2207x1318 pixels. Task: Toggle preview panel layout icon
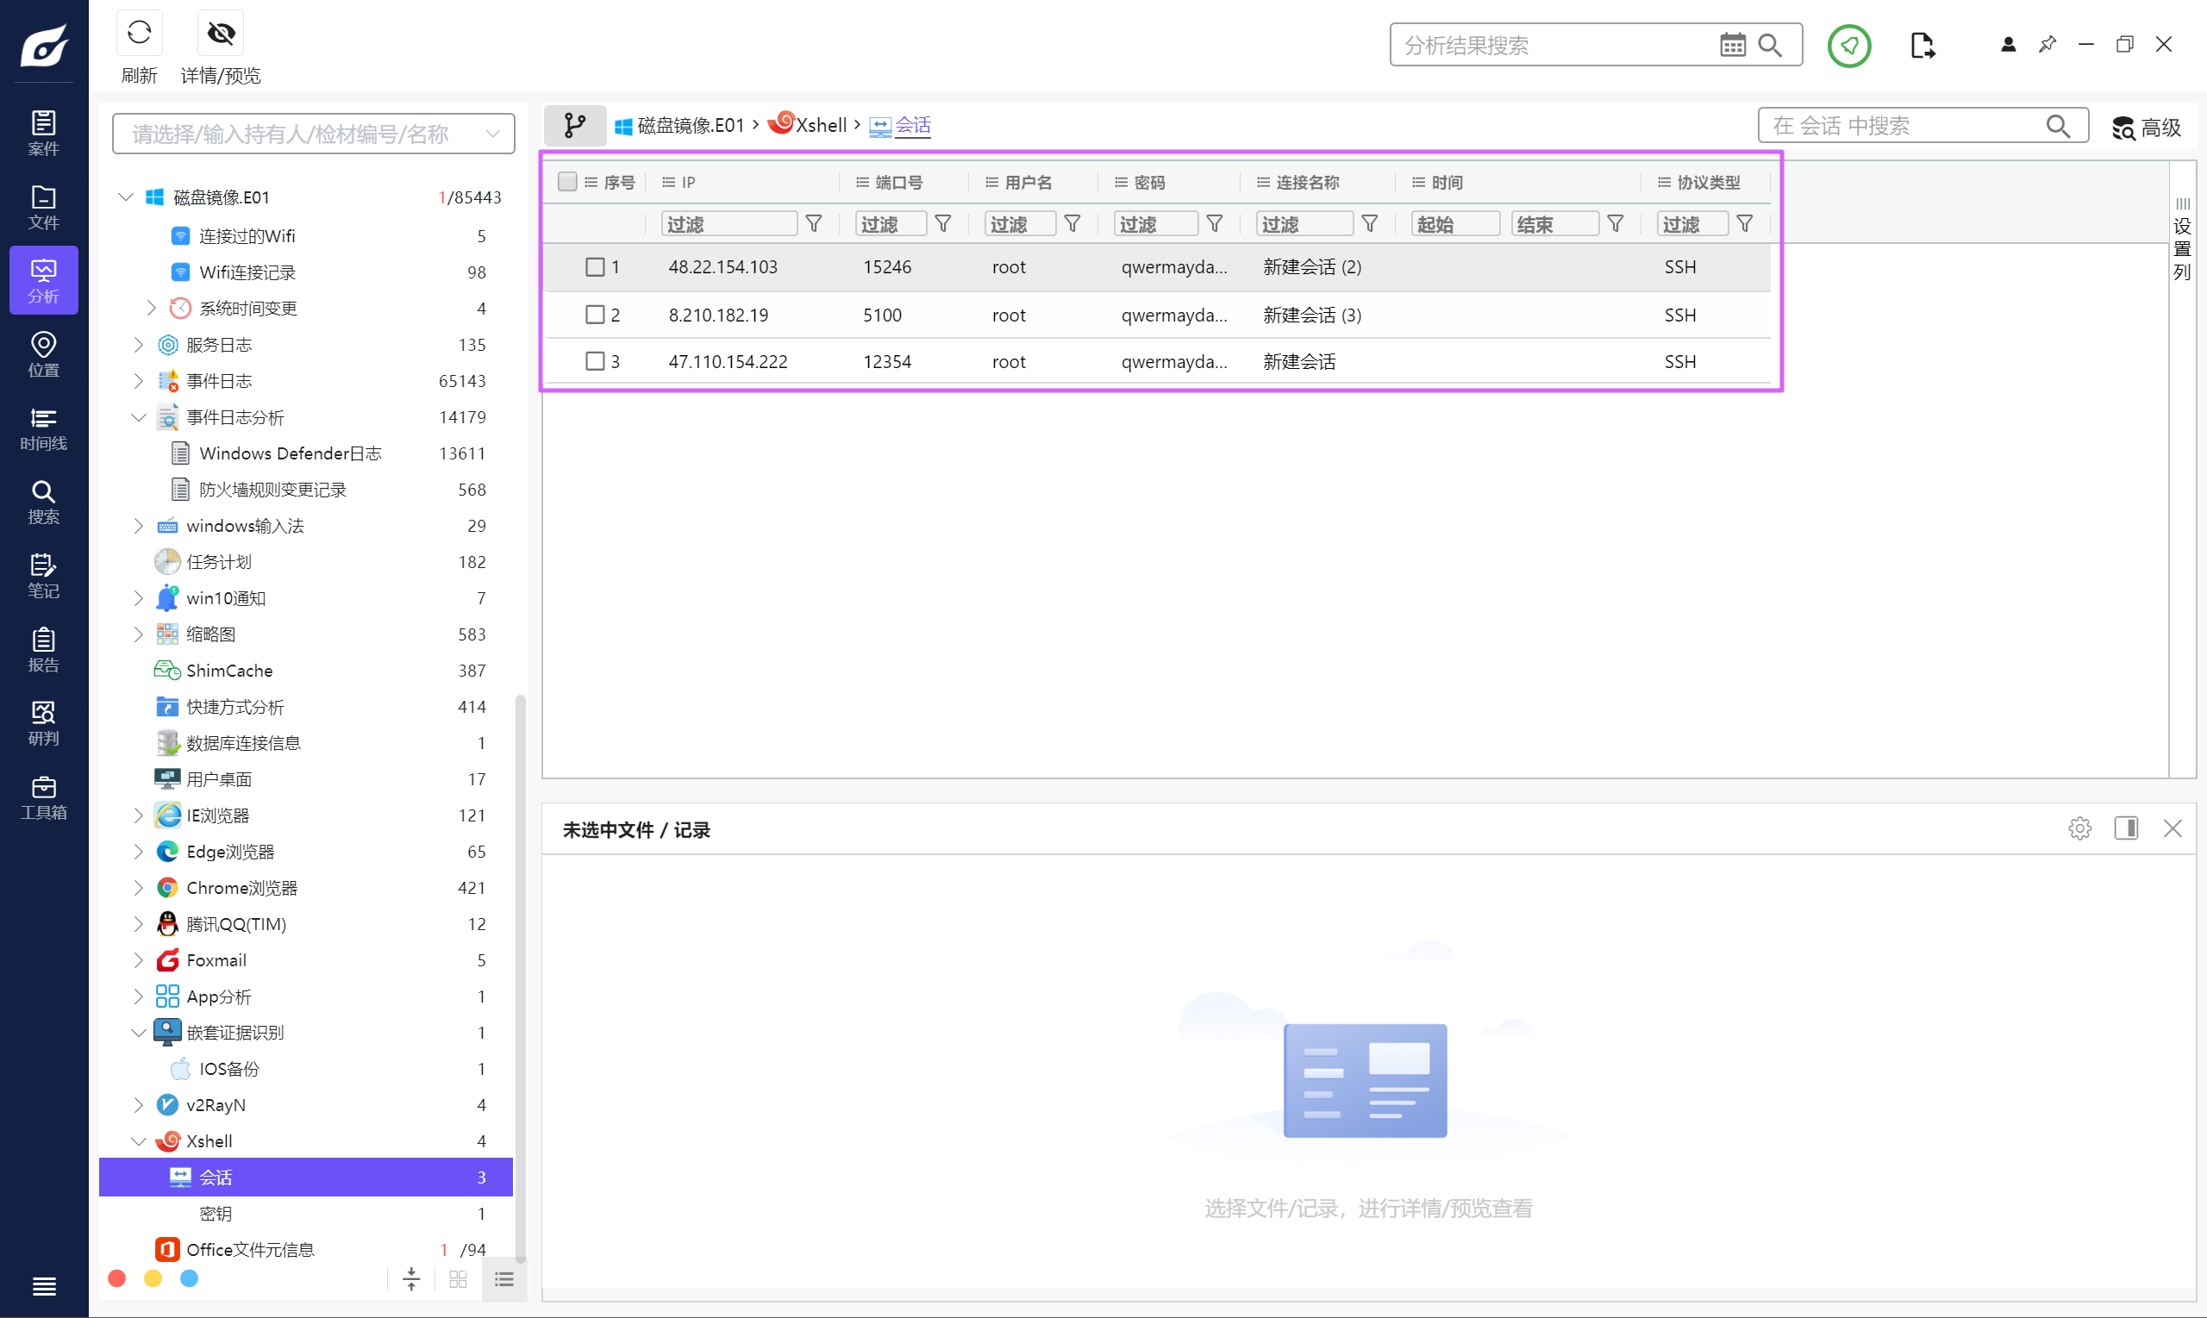click(x=2125, y=828)
